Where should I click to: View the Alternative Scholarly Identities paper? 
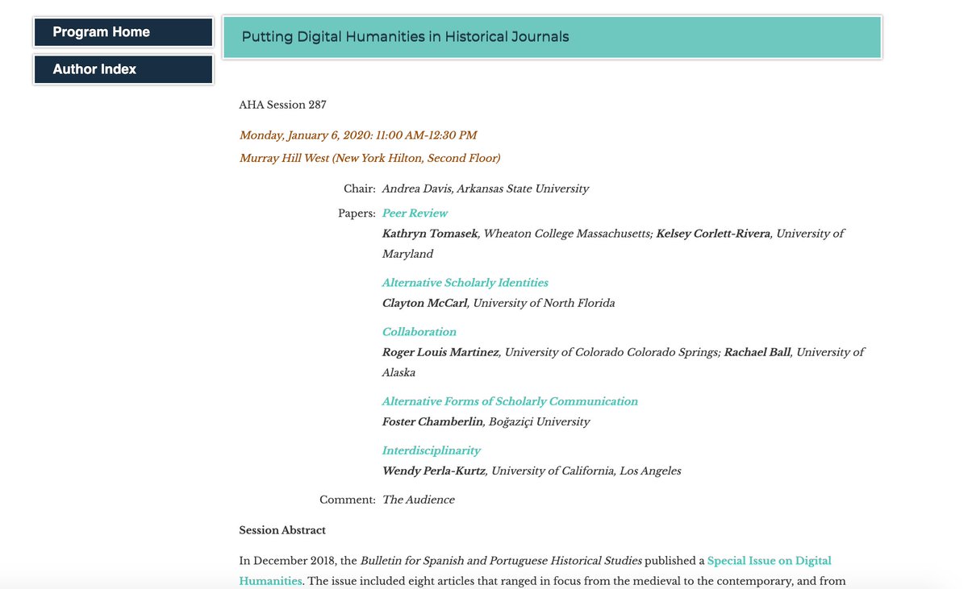(x=465, y=283)
